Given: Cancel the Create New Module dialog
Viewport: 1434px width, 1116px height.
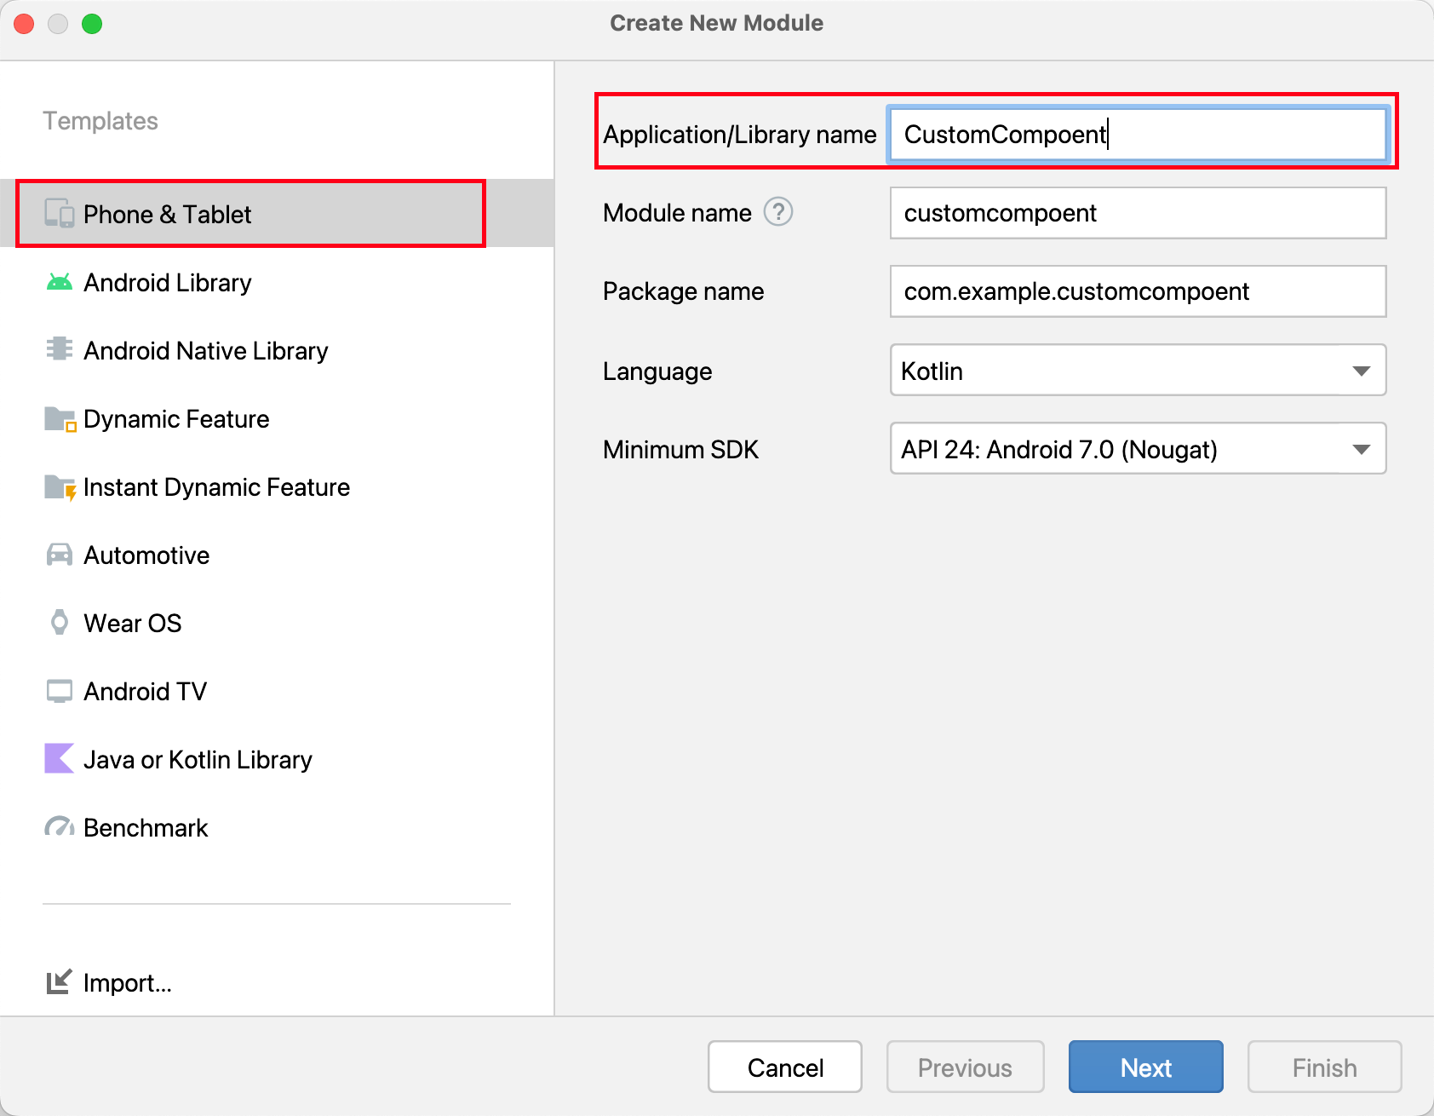Looking at the screenshot, I should click(x=784, y=1067).
